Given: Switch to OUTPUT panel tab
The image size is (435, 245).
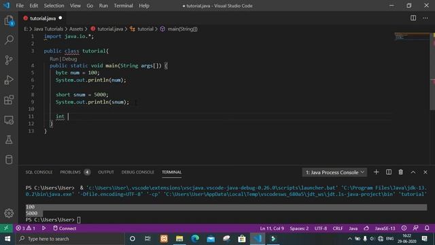Looking at the screenshot, I should pos(106,172).
